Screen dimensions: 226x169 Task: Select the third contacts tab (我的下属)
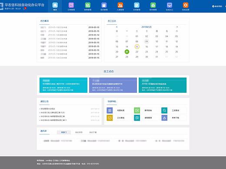point(93,132)
